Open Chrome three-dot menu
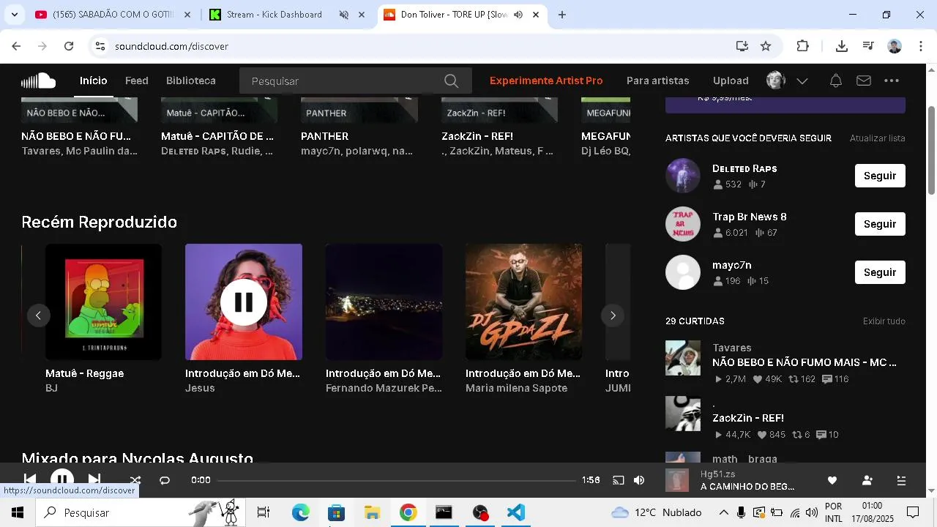This screenshot has height=527, width=937. pyautogui.click(x=919, y=46)
